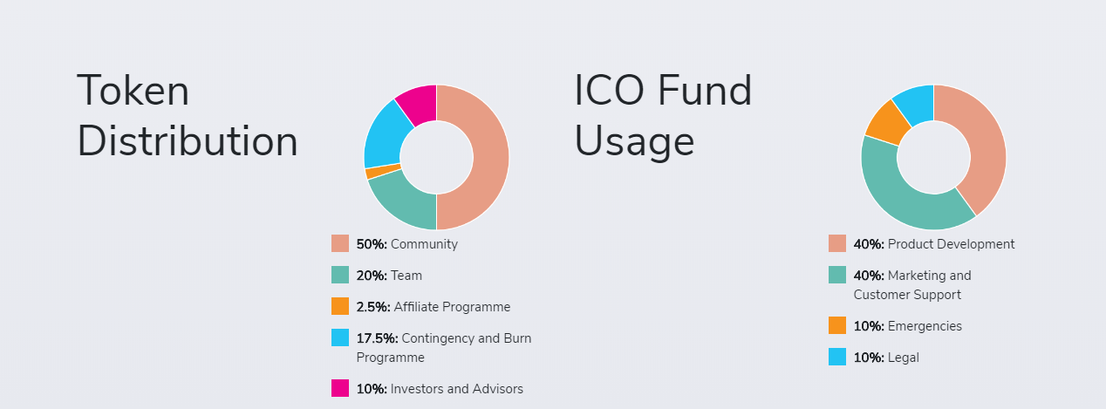Image resolution: width=1106 pixels, height=409 pixels.
Task: Click the Community legend color swatch
Action: tap(340, 243)
